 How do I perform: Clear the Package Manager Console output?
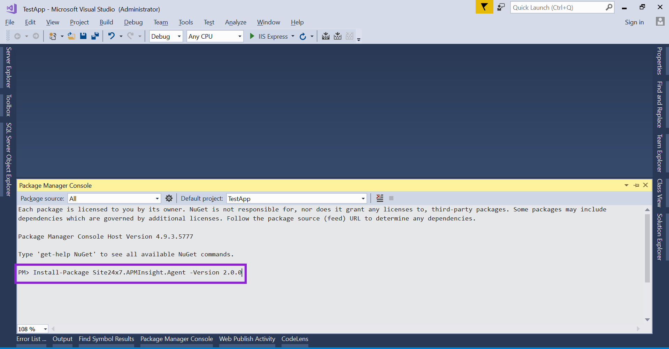(379, 198)
